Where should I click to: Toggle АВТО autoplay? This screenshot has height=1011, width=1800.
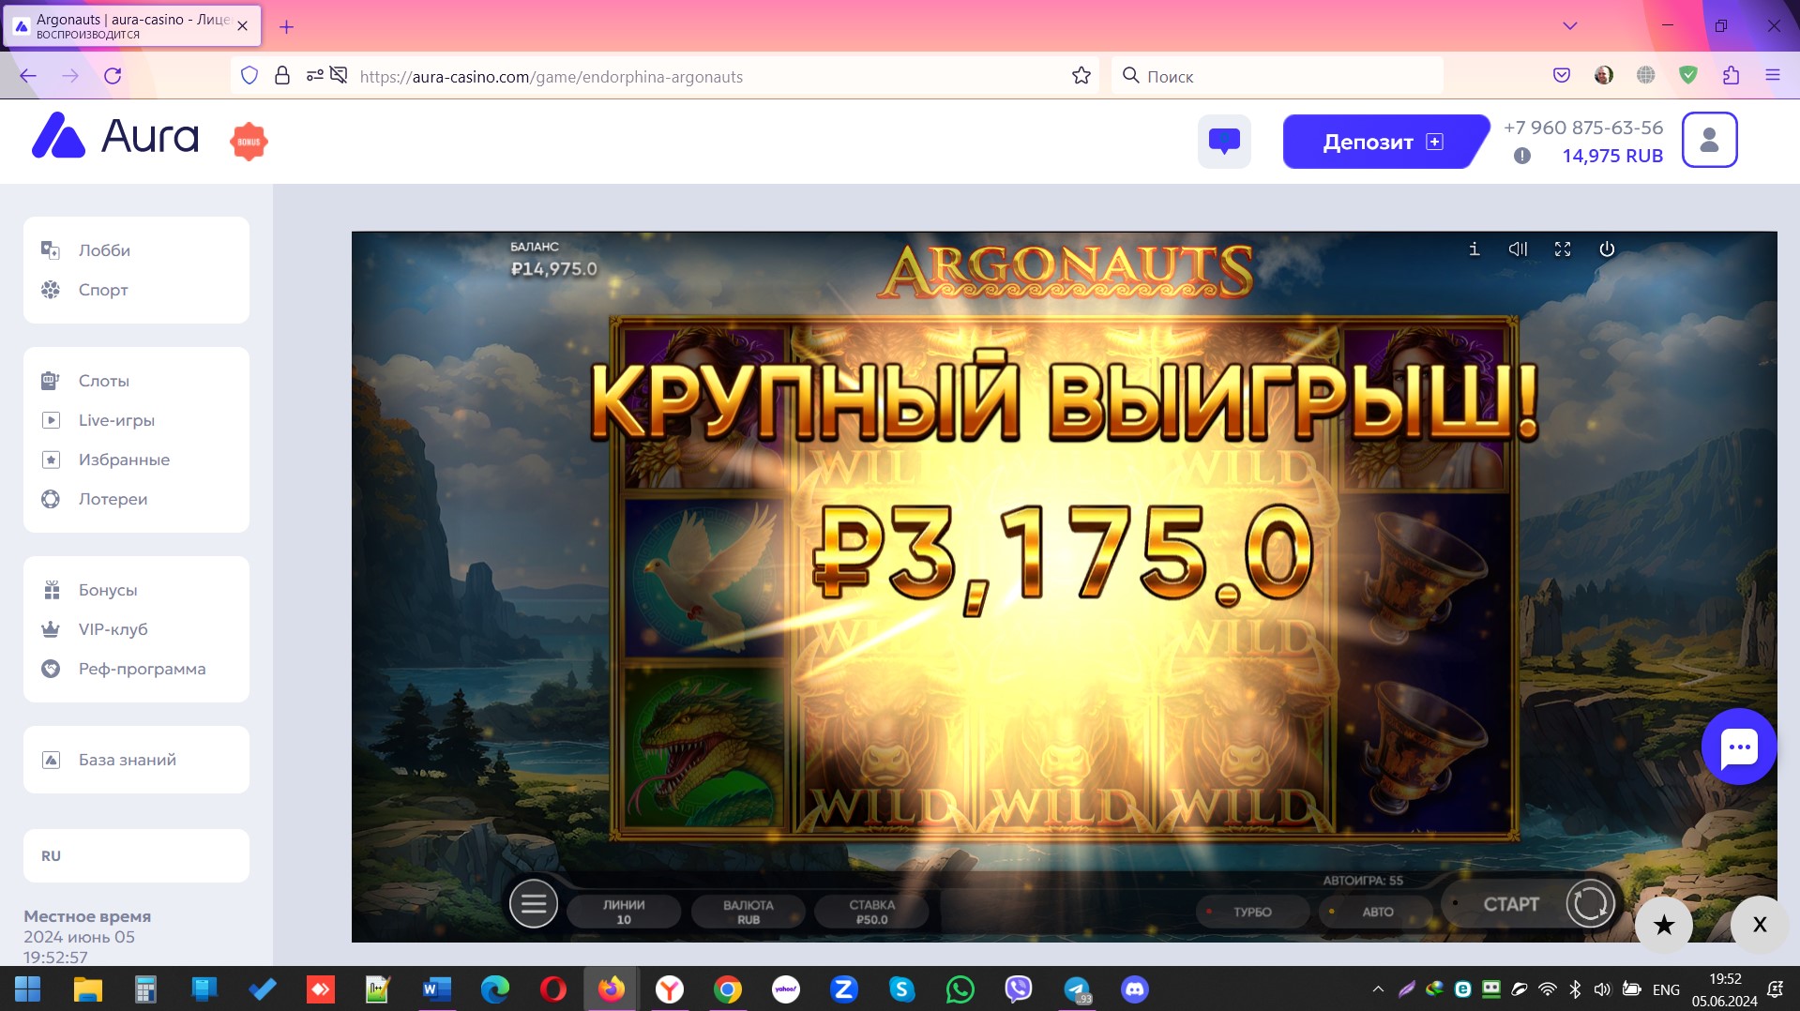1375,912
